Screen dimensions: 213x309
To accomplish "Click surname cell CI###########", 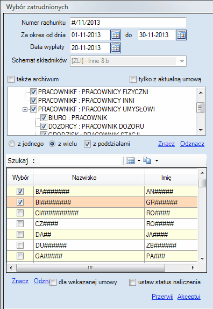I will point(89,213).
